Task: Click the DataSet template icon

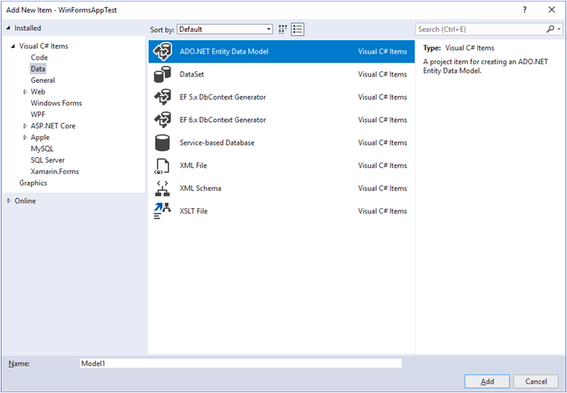Action: point(163,74)
